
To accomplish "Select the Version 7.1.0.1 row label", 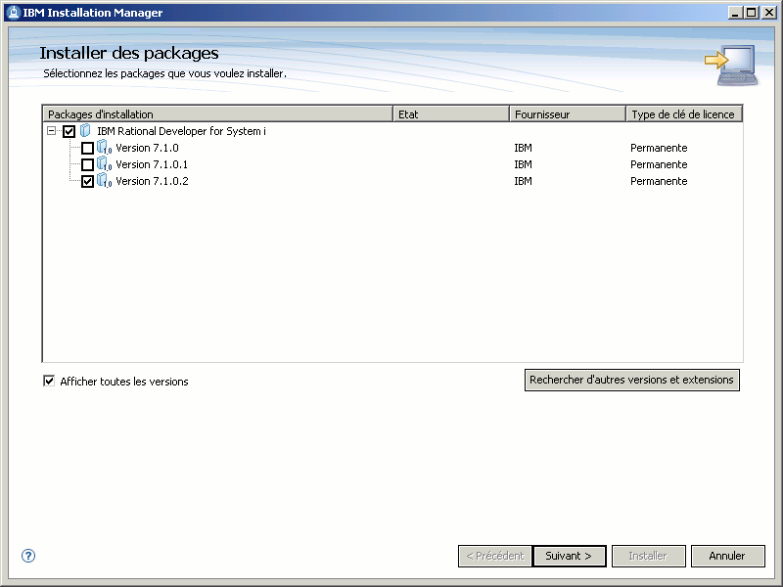I will [x=152, y=164].
